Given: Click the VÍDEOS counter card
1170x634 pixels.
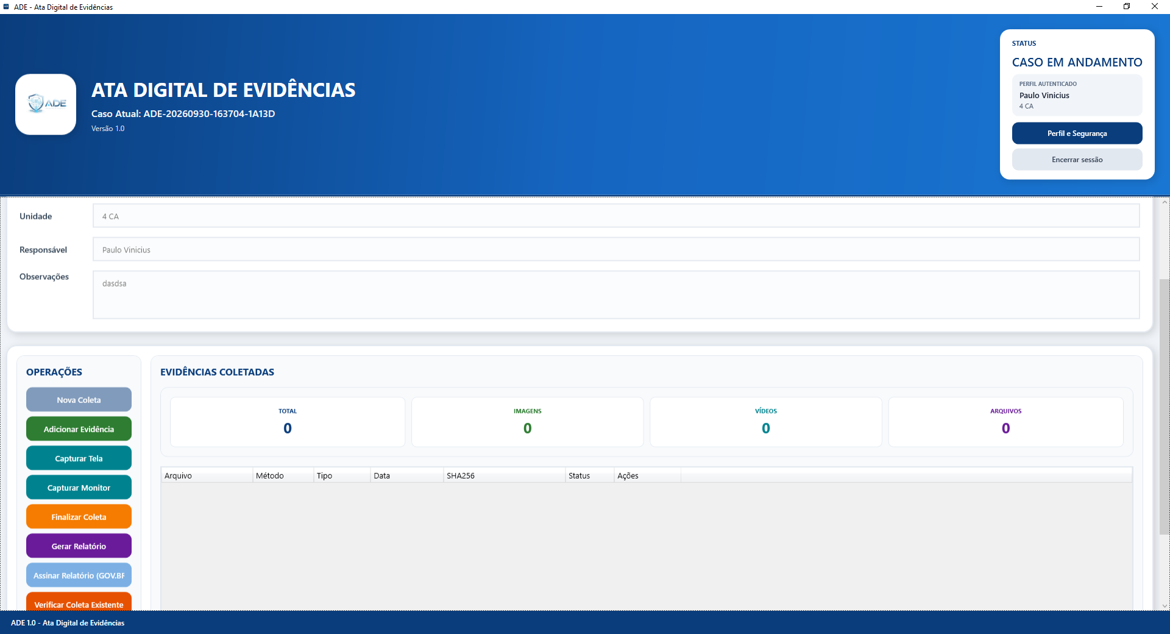Looking at the screenshot, I should (766, 422).
